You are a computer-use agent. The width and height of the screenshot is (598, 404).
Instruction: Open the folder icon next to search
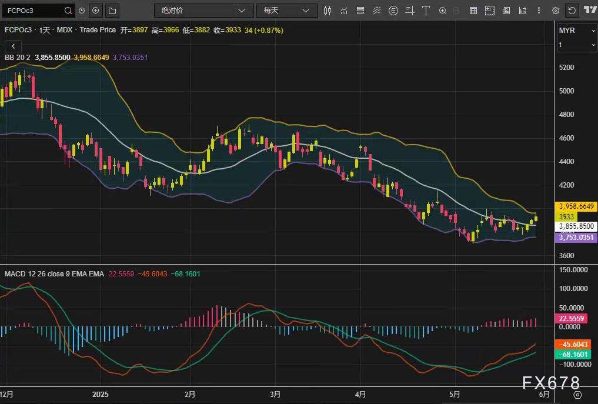tap(112, 11)
